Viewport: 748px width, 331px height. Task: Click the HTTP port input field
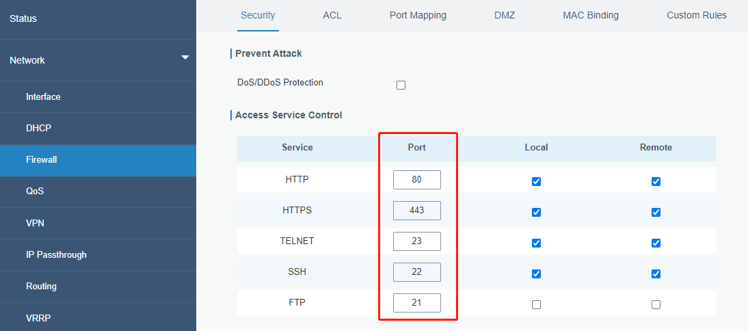417,180
